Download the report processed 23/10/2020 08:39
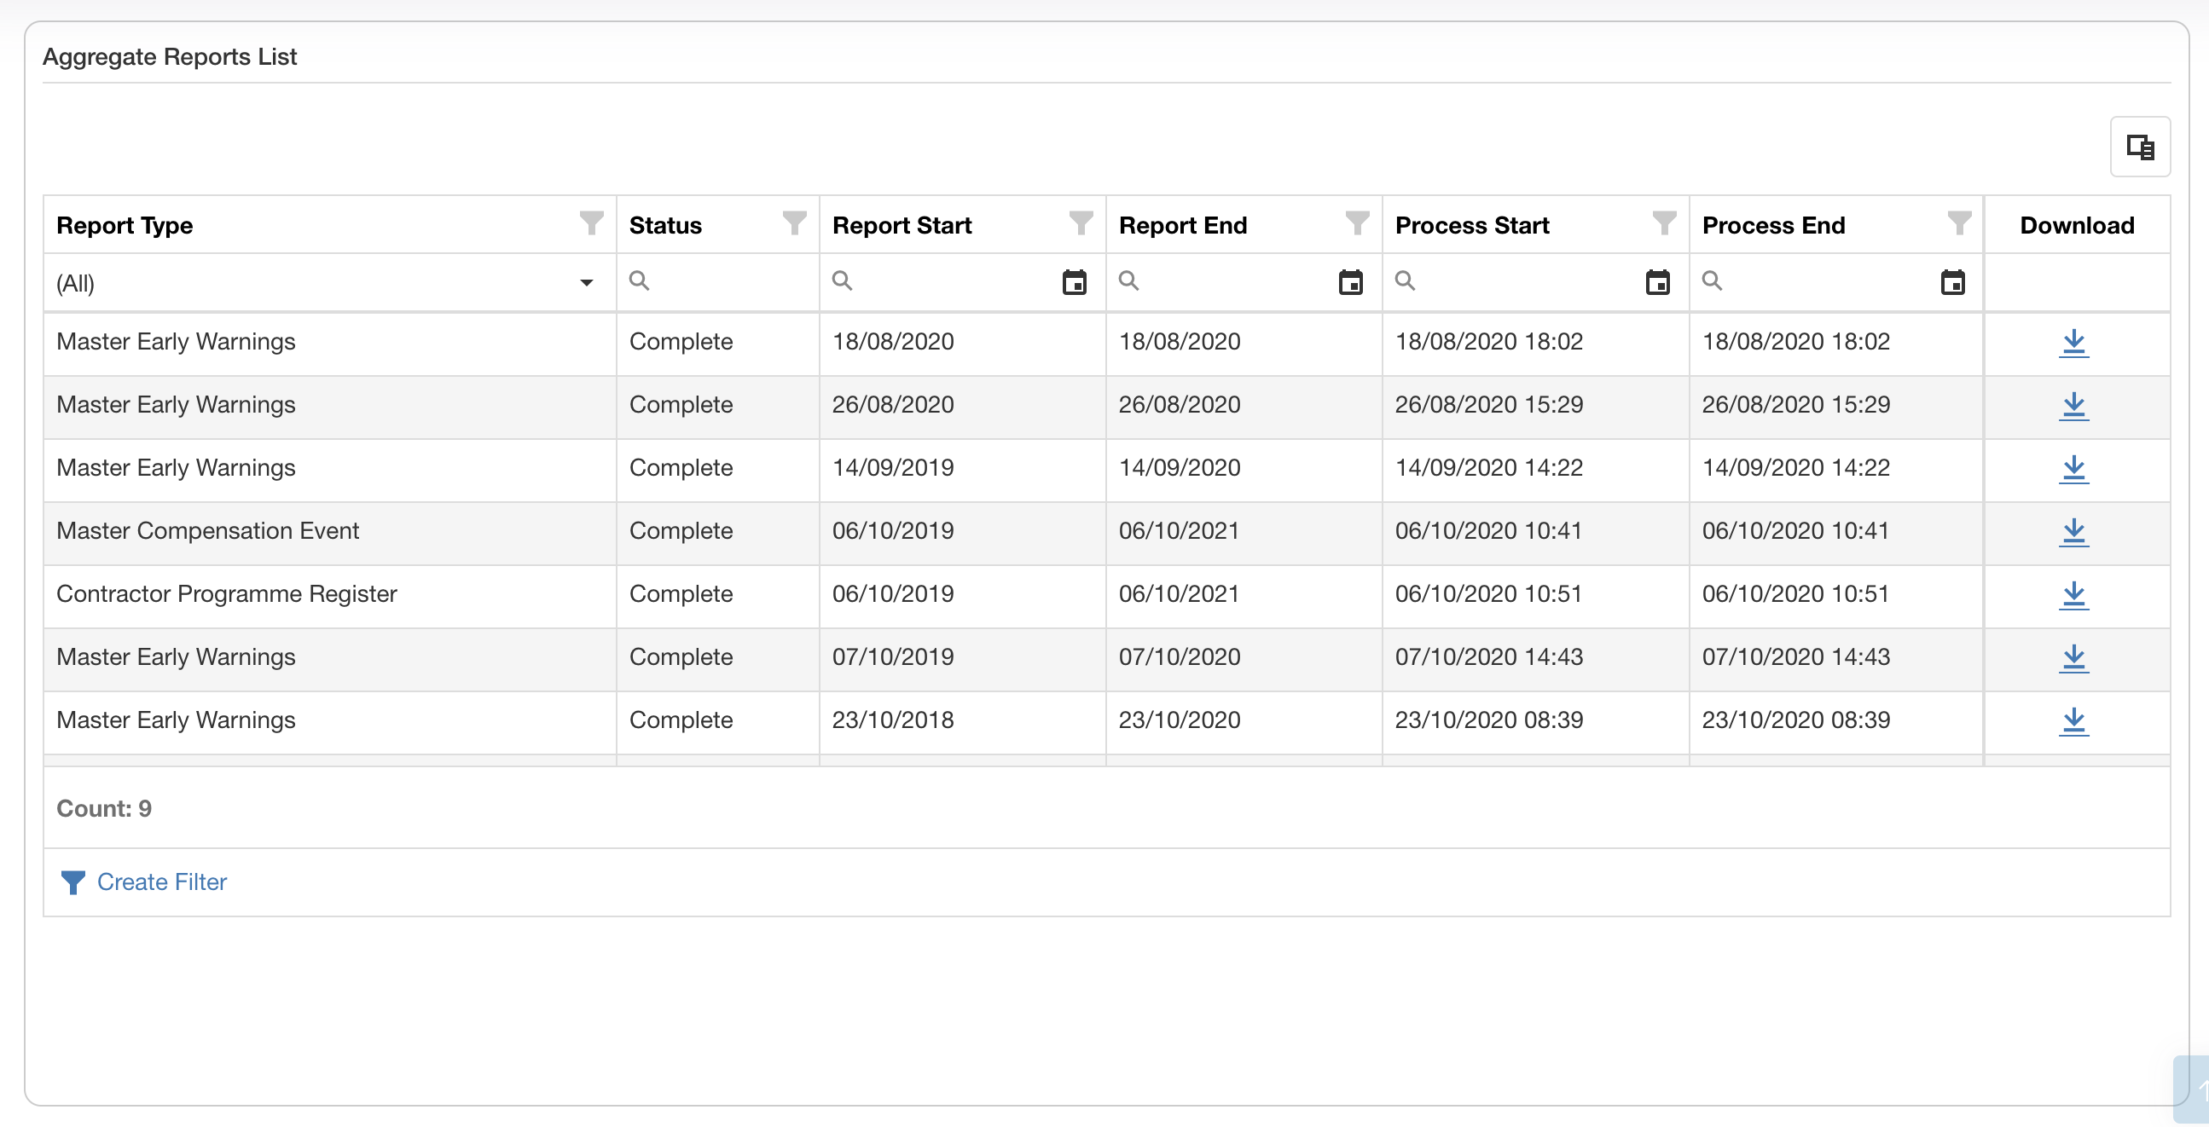Viewport: 2209px width, 1127px height. point(2073,720)
